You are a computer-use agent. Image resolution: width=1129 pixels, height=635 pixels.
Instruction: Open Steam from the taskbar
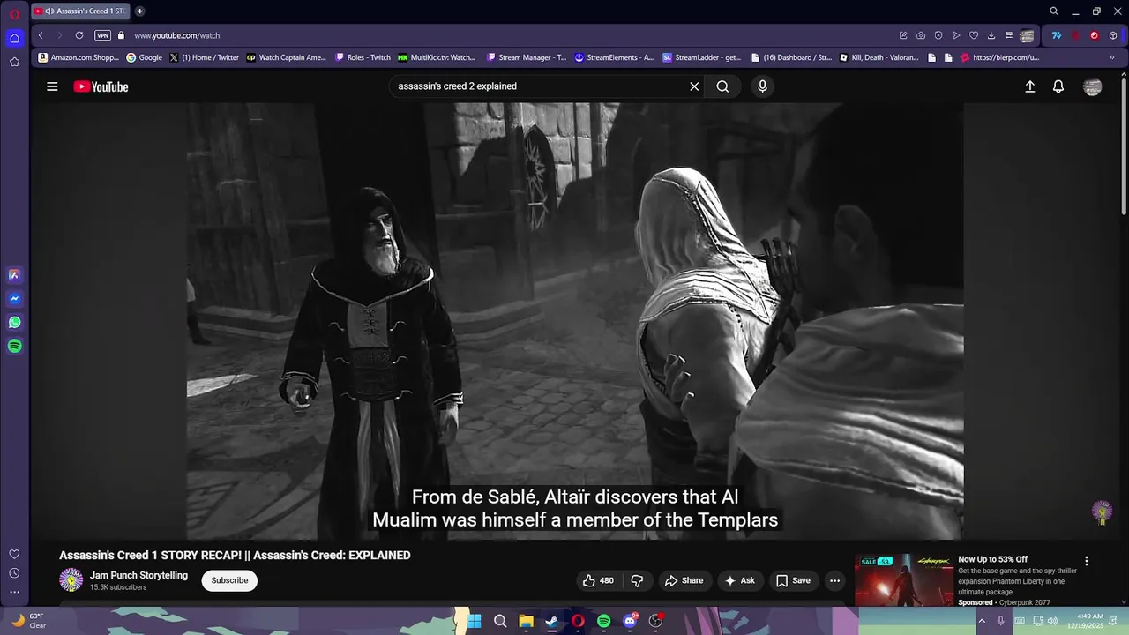[551, 621]
